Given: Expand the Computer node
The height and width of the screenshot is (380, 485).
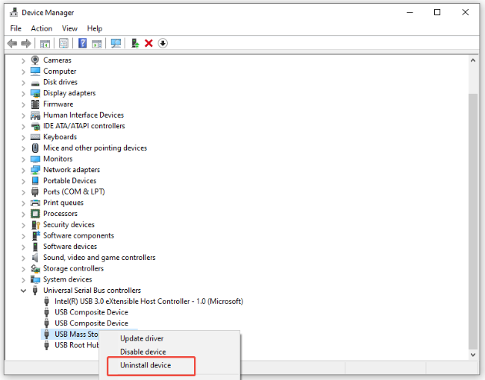Looking at the screenshot, I should pyautogui.click(x=23, y=72).
